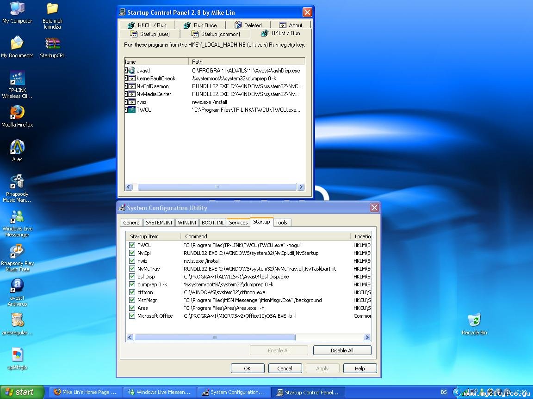Screen dimensions: 533x399
Task: Open BOOT.INI tab
Action: tap(212, 223)
